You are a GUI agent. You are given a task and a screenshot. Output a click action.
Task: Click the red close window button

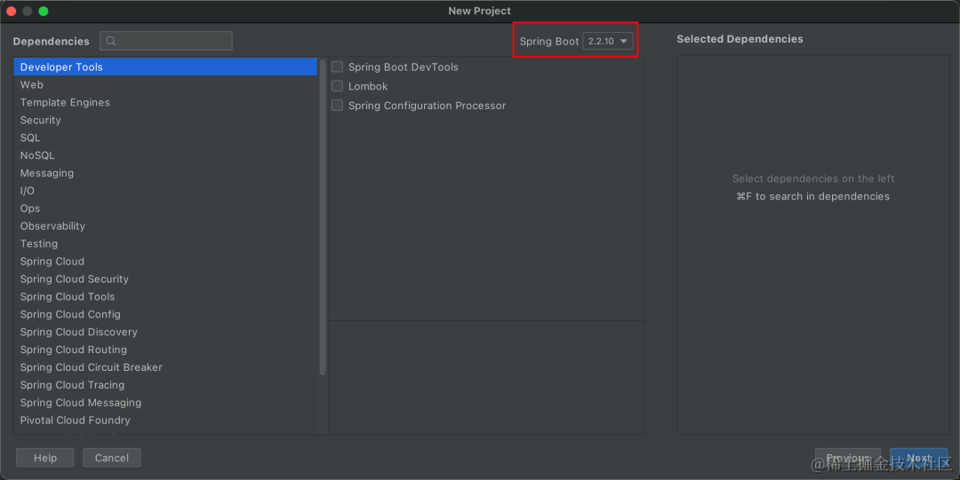tap(11, 11)
